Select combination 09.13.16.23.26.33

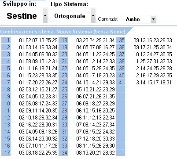[x=153, y=40]
